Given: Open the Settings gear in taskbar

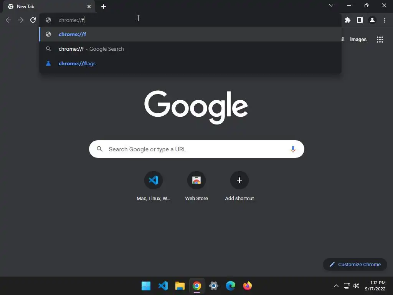Looking at the screenshot, I should pos(213,286).
